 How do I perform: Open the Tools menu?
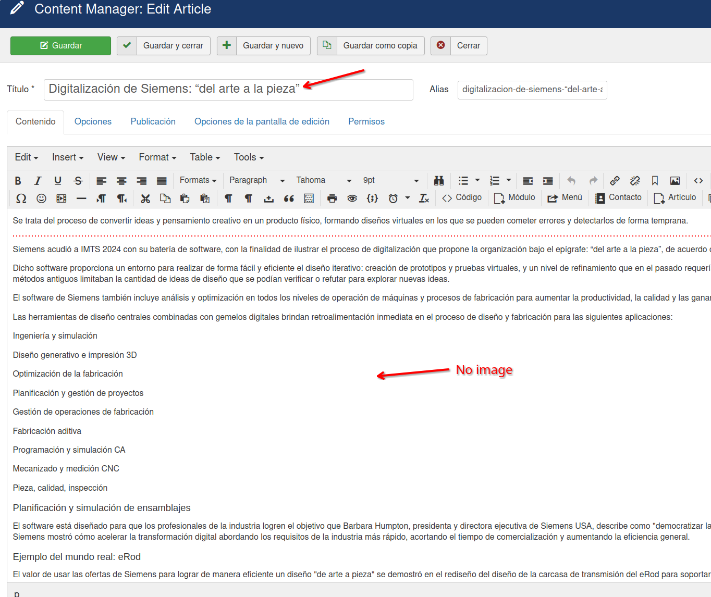tap(249, 157)
